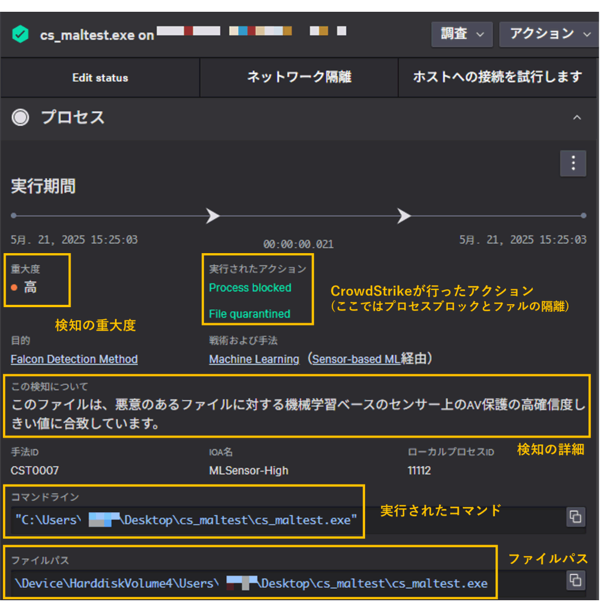The height and width of the screenshot is (612, 603).
Task: Click the MLSensor-High IOA name
Action: pyautogui.click(x=249, y=471)
